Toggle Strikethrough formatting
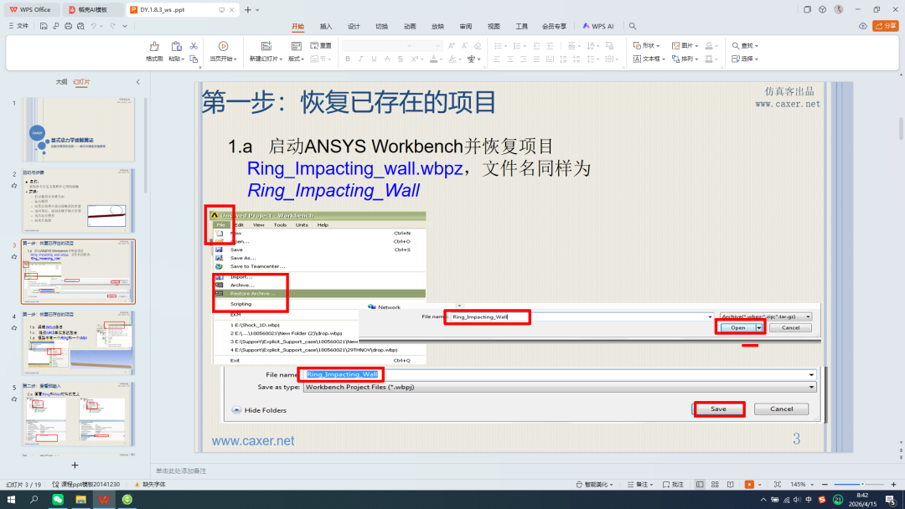The width and height of the screenshot is (905, 509). click(x=387, y=59)
